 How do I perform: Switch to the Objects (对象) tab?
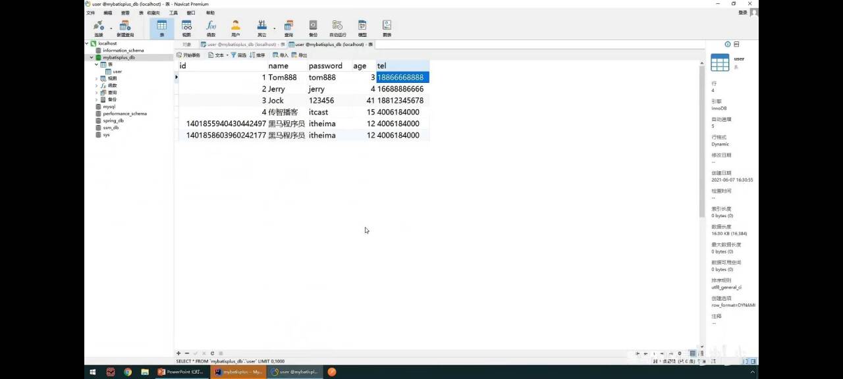[x=187, y=45]
